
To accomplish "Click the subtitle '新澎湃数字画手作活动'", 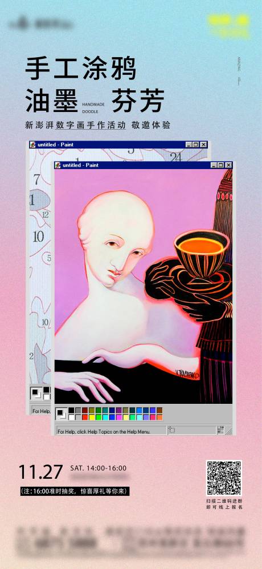I will tap(75, 126).
